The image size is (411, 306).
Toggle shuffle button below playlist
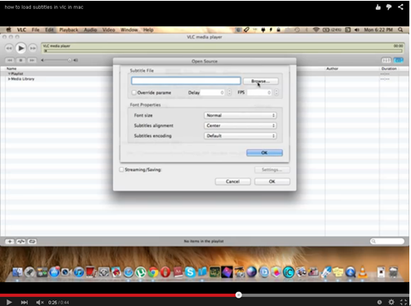[21, 241]
